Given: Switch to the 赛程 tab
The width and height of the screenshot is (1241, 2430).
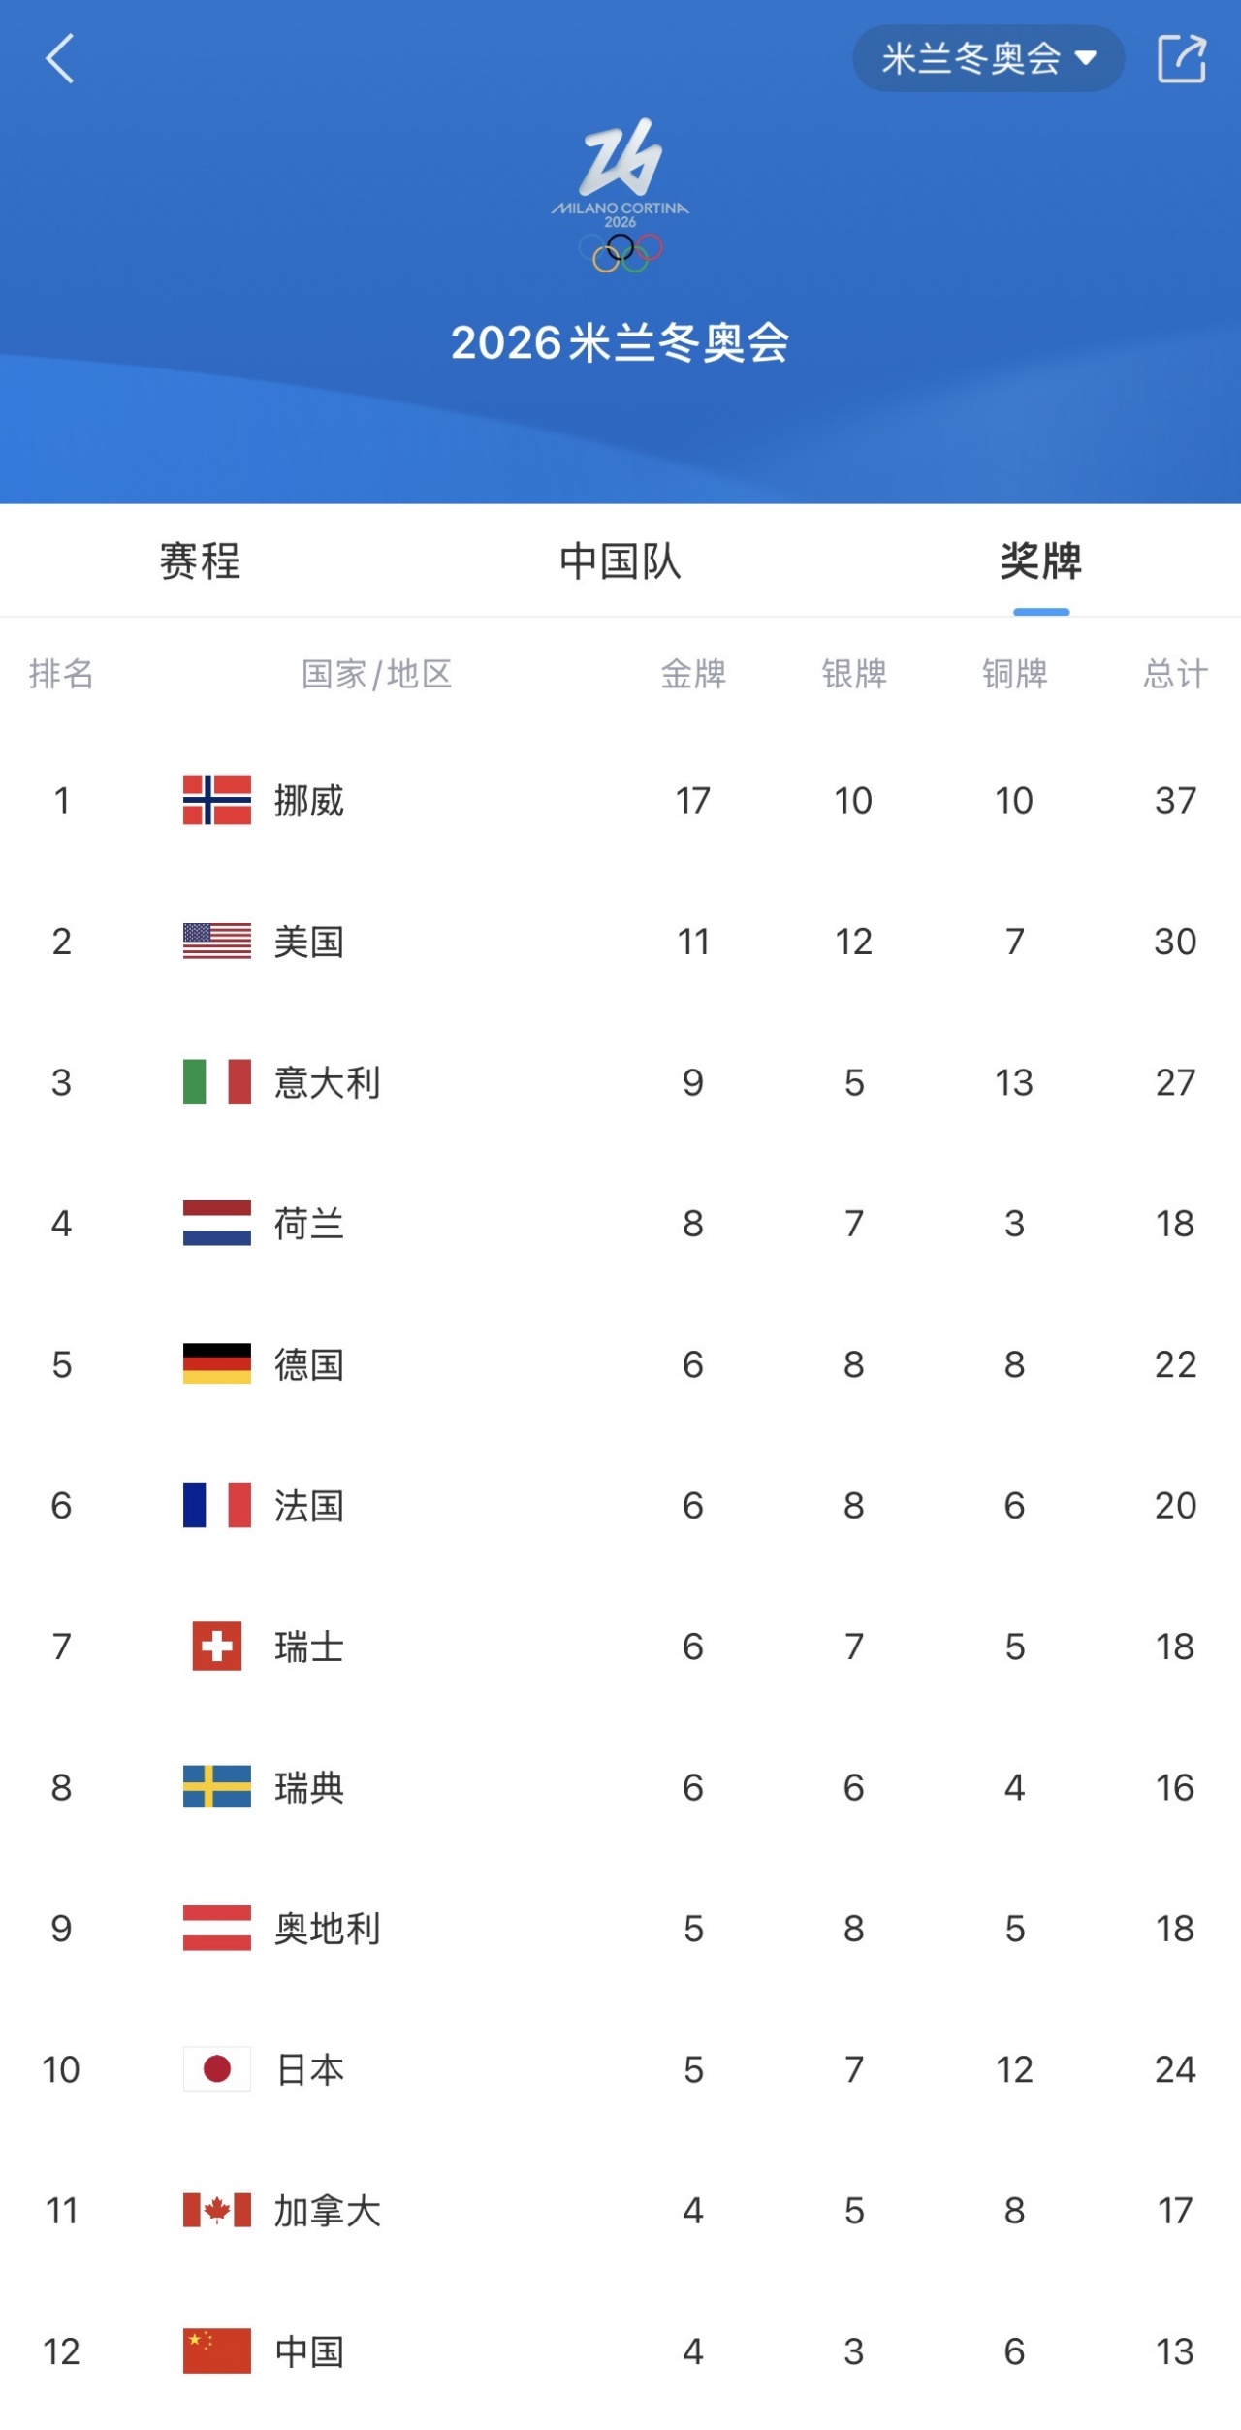Looking at the screenshot, I should (x=200, y=561).
